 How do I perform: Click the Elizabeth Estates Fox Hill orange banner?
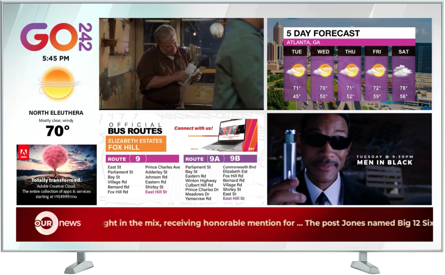click(x=136, y=144)
